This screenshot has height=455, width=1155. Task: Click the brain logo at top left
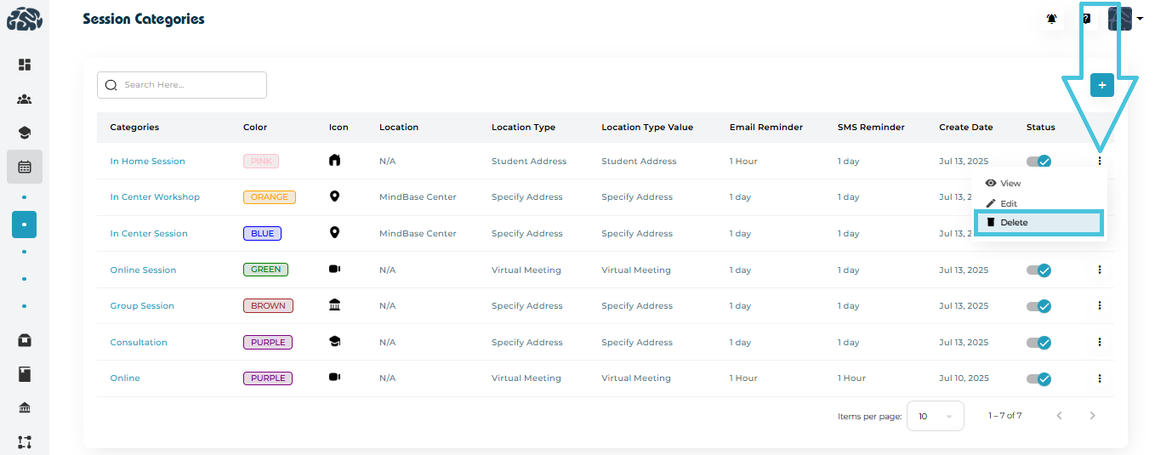24,19
